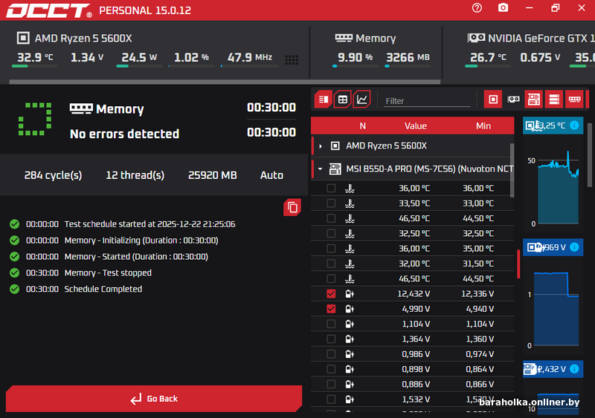This screenshot has width=595, height=418.
Task: Click the green dotted test status icon
Action: tap(35, 119)
